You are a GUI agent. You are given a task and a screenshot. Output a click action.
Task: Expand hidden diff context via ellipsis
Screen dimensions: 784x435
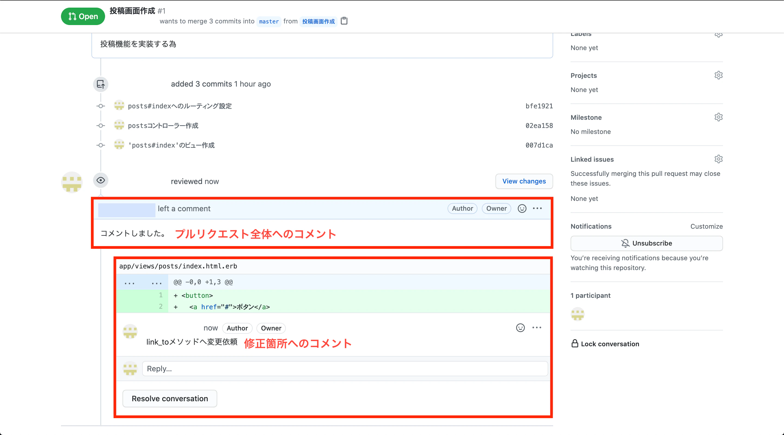coord(129,282)
